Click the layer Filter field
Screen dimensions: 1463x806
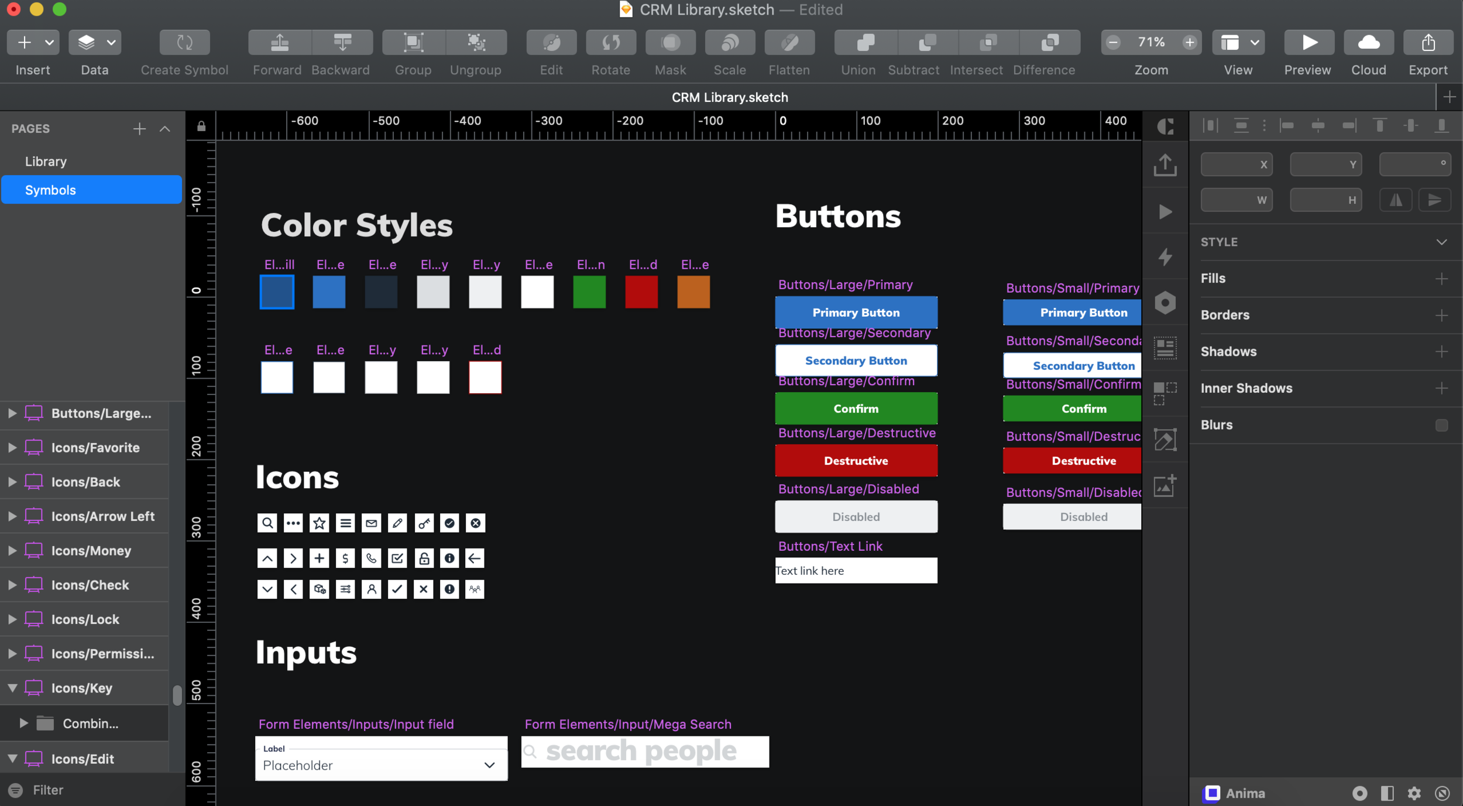pos(92,790)
